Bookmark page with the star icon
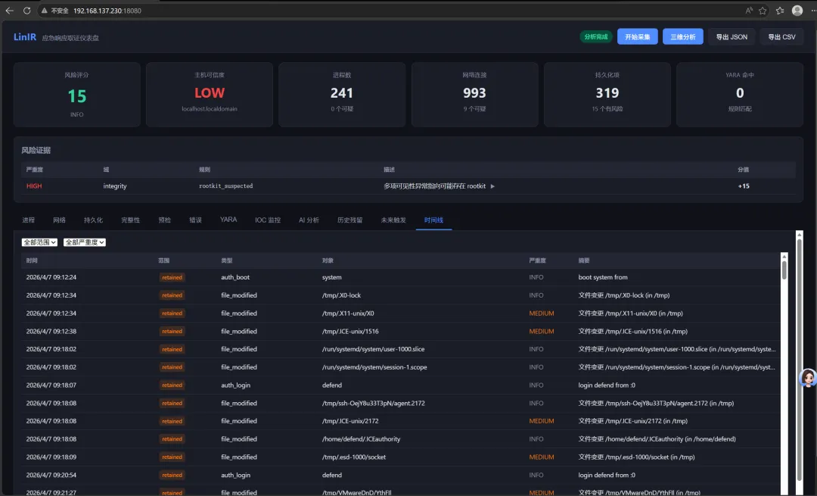817x496 pixels. click(x=763, y=11)
